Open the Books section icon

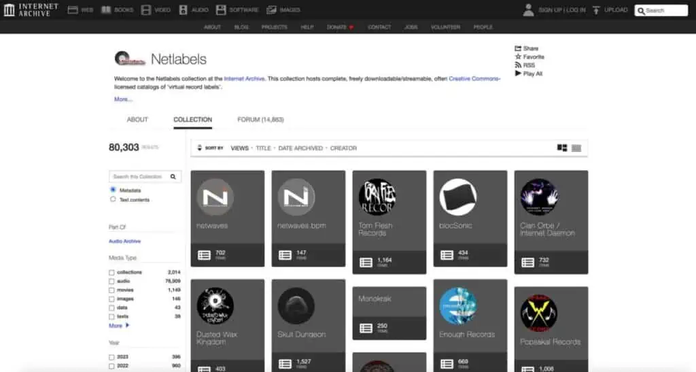click(x=106, y=10)
